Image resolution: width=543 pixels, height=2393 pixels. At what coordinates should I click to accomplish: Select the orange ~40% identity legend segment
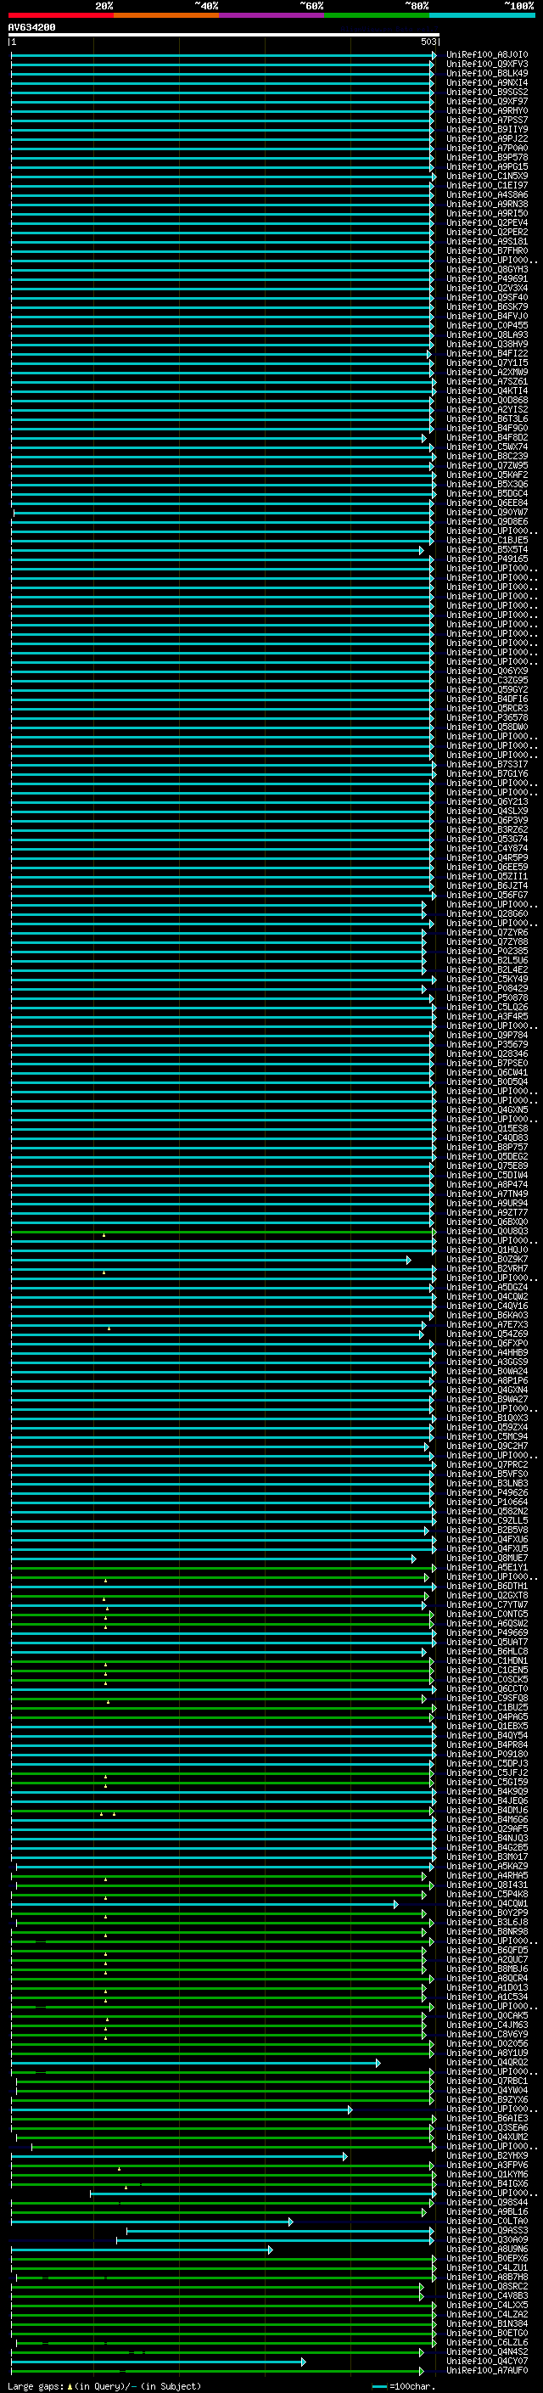166,15
